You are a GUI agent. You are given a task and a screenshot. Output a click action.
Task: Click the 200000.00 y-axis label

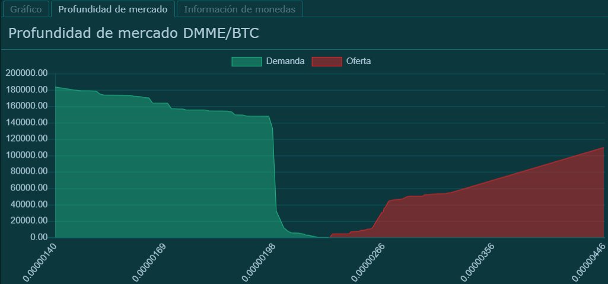[26, 74]
